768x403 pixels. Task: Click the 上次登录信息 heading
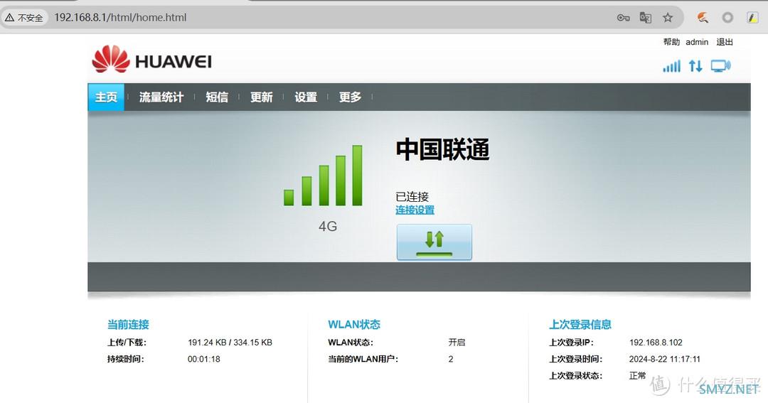[580, 324]
